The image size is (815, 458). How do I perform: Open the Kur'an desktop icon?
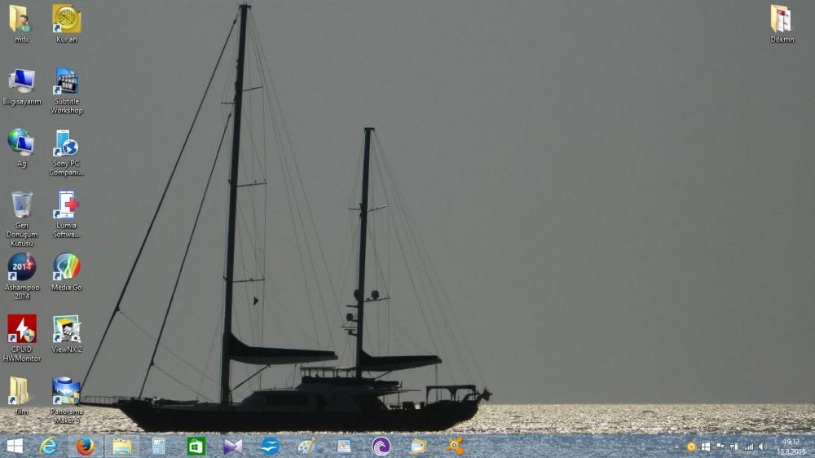66,19
